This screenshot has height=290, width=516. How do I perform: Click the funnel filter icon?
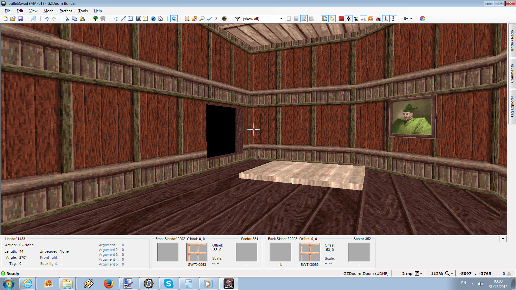[237, 19]
